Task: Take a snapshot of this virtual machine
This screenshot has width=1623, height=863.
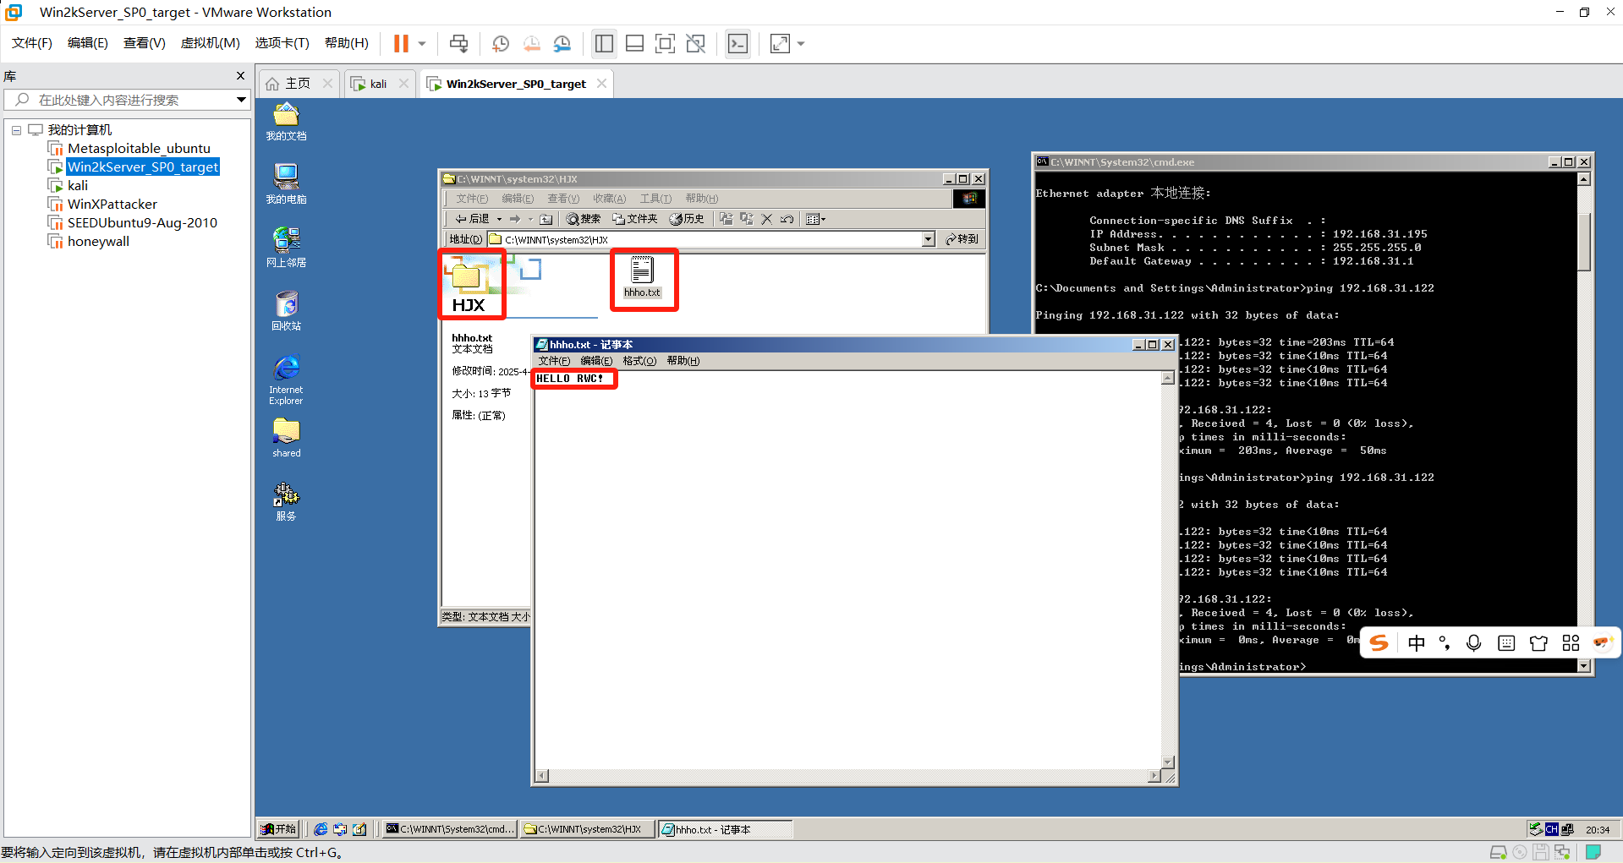Action: click(501, 43)
